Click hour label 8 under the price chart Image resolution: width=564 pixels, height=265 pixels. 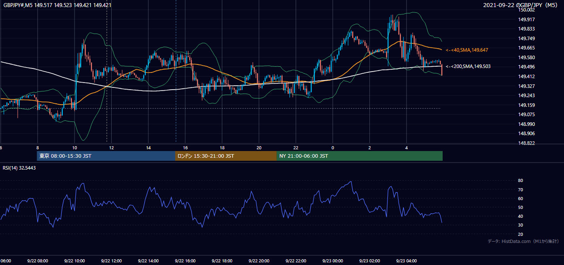[38, 148]
